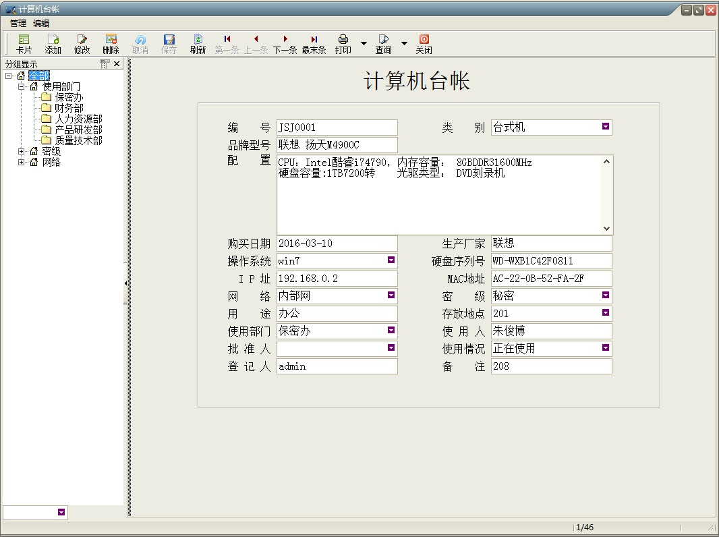The image size is (719, 537).
Task: Open the 网络 field dropdown
Action: [391, 295]
